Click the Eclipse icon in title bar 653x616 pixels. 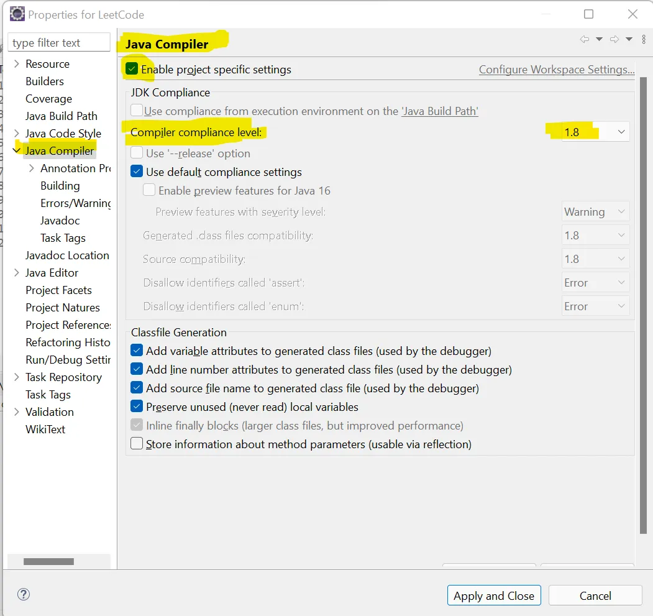pyautogui.click(x=17, y=14)
